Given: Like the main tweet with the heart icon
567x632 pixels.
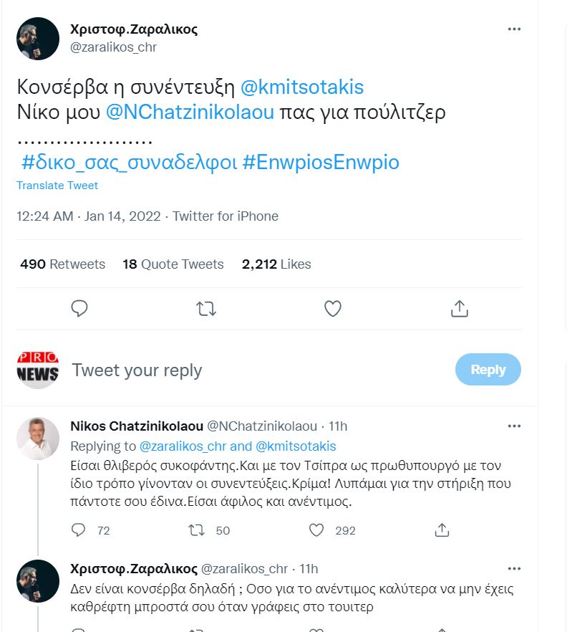Looking at the screenshot, I should click(332, 308).
